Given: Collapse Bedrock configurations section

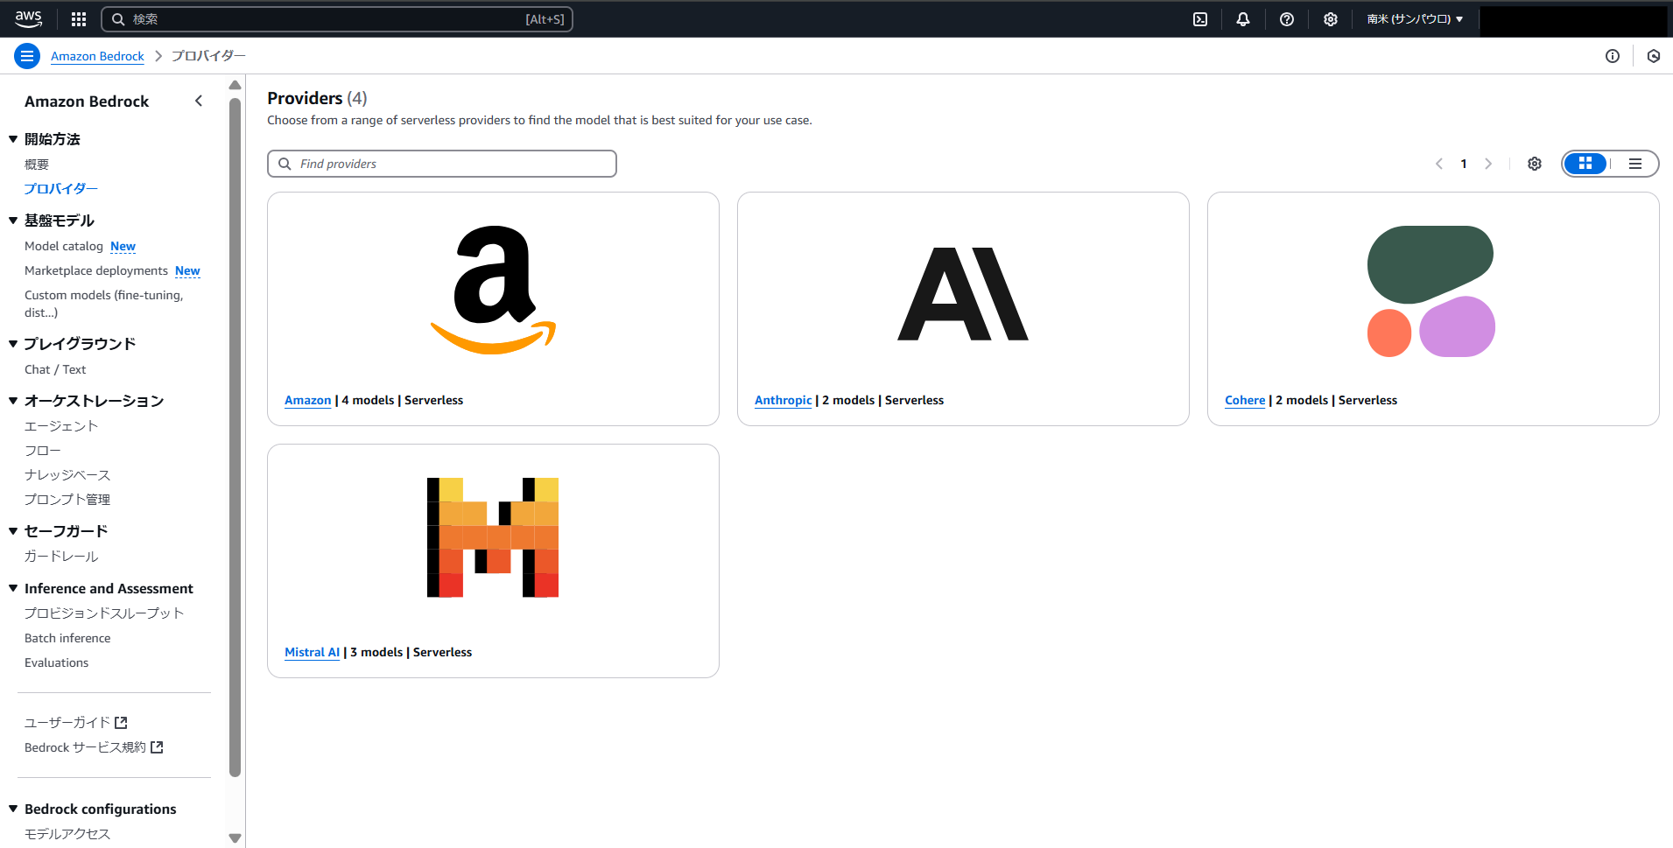Looking at the screenshot, I should tap(13, 809).
